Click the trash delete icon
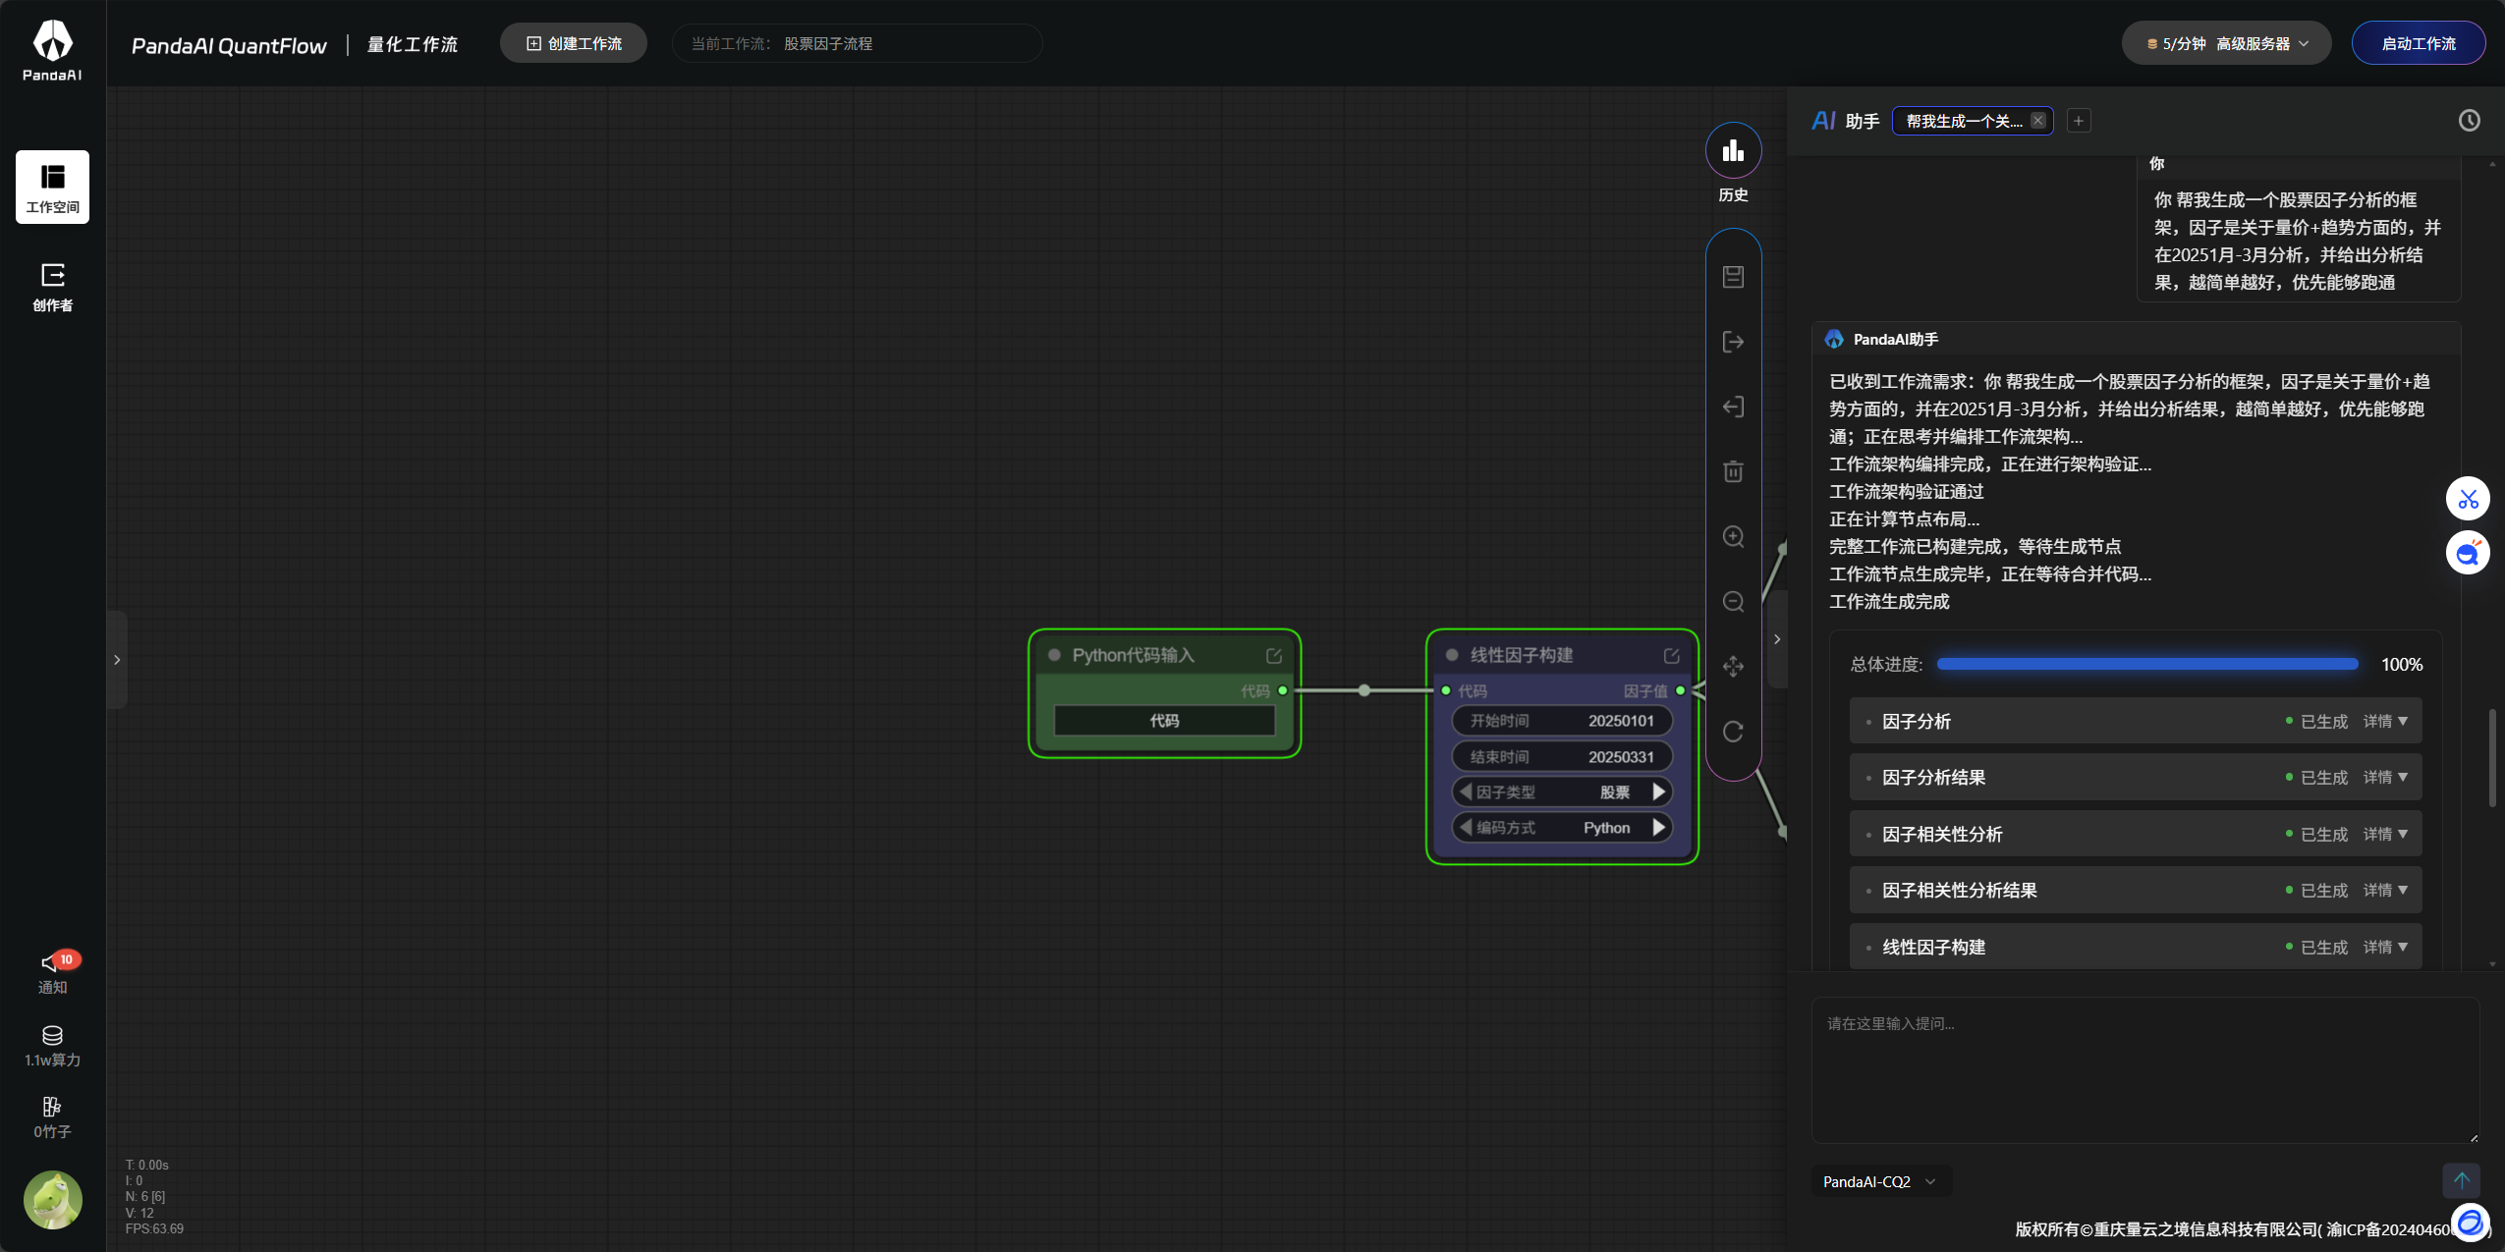The width and height of the screenshot is (2505, 1252). click(1733, 471)
